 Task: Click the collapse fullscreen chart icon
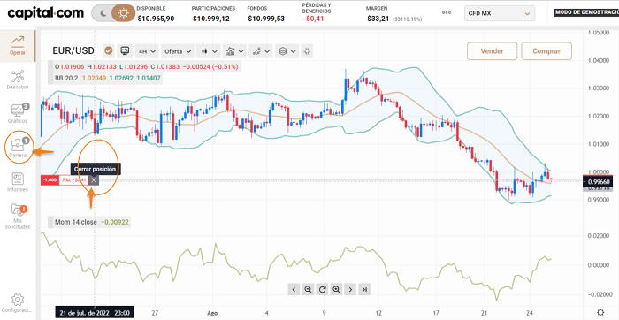coord(307,51)
